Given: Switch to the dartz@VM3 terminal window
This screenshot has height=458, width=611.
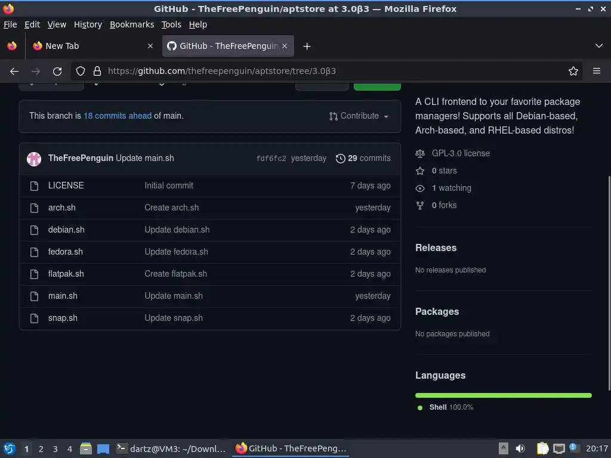Looking at the screenshot, I should [x=171, y=448].
